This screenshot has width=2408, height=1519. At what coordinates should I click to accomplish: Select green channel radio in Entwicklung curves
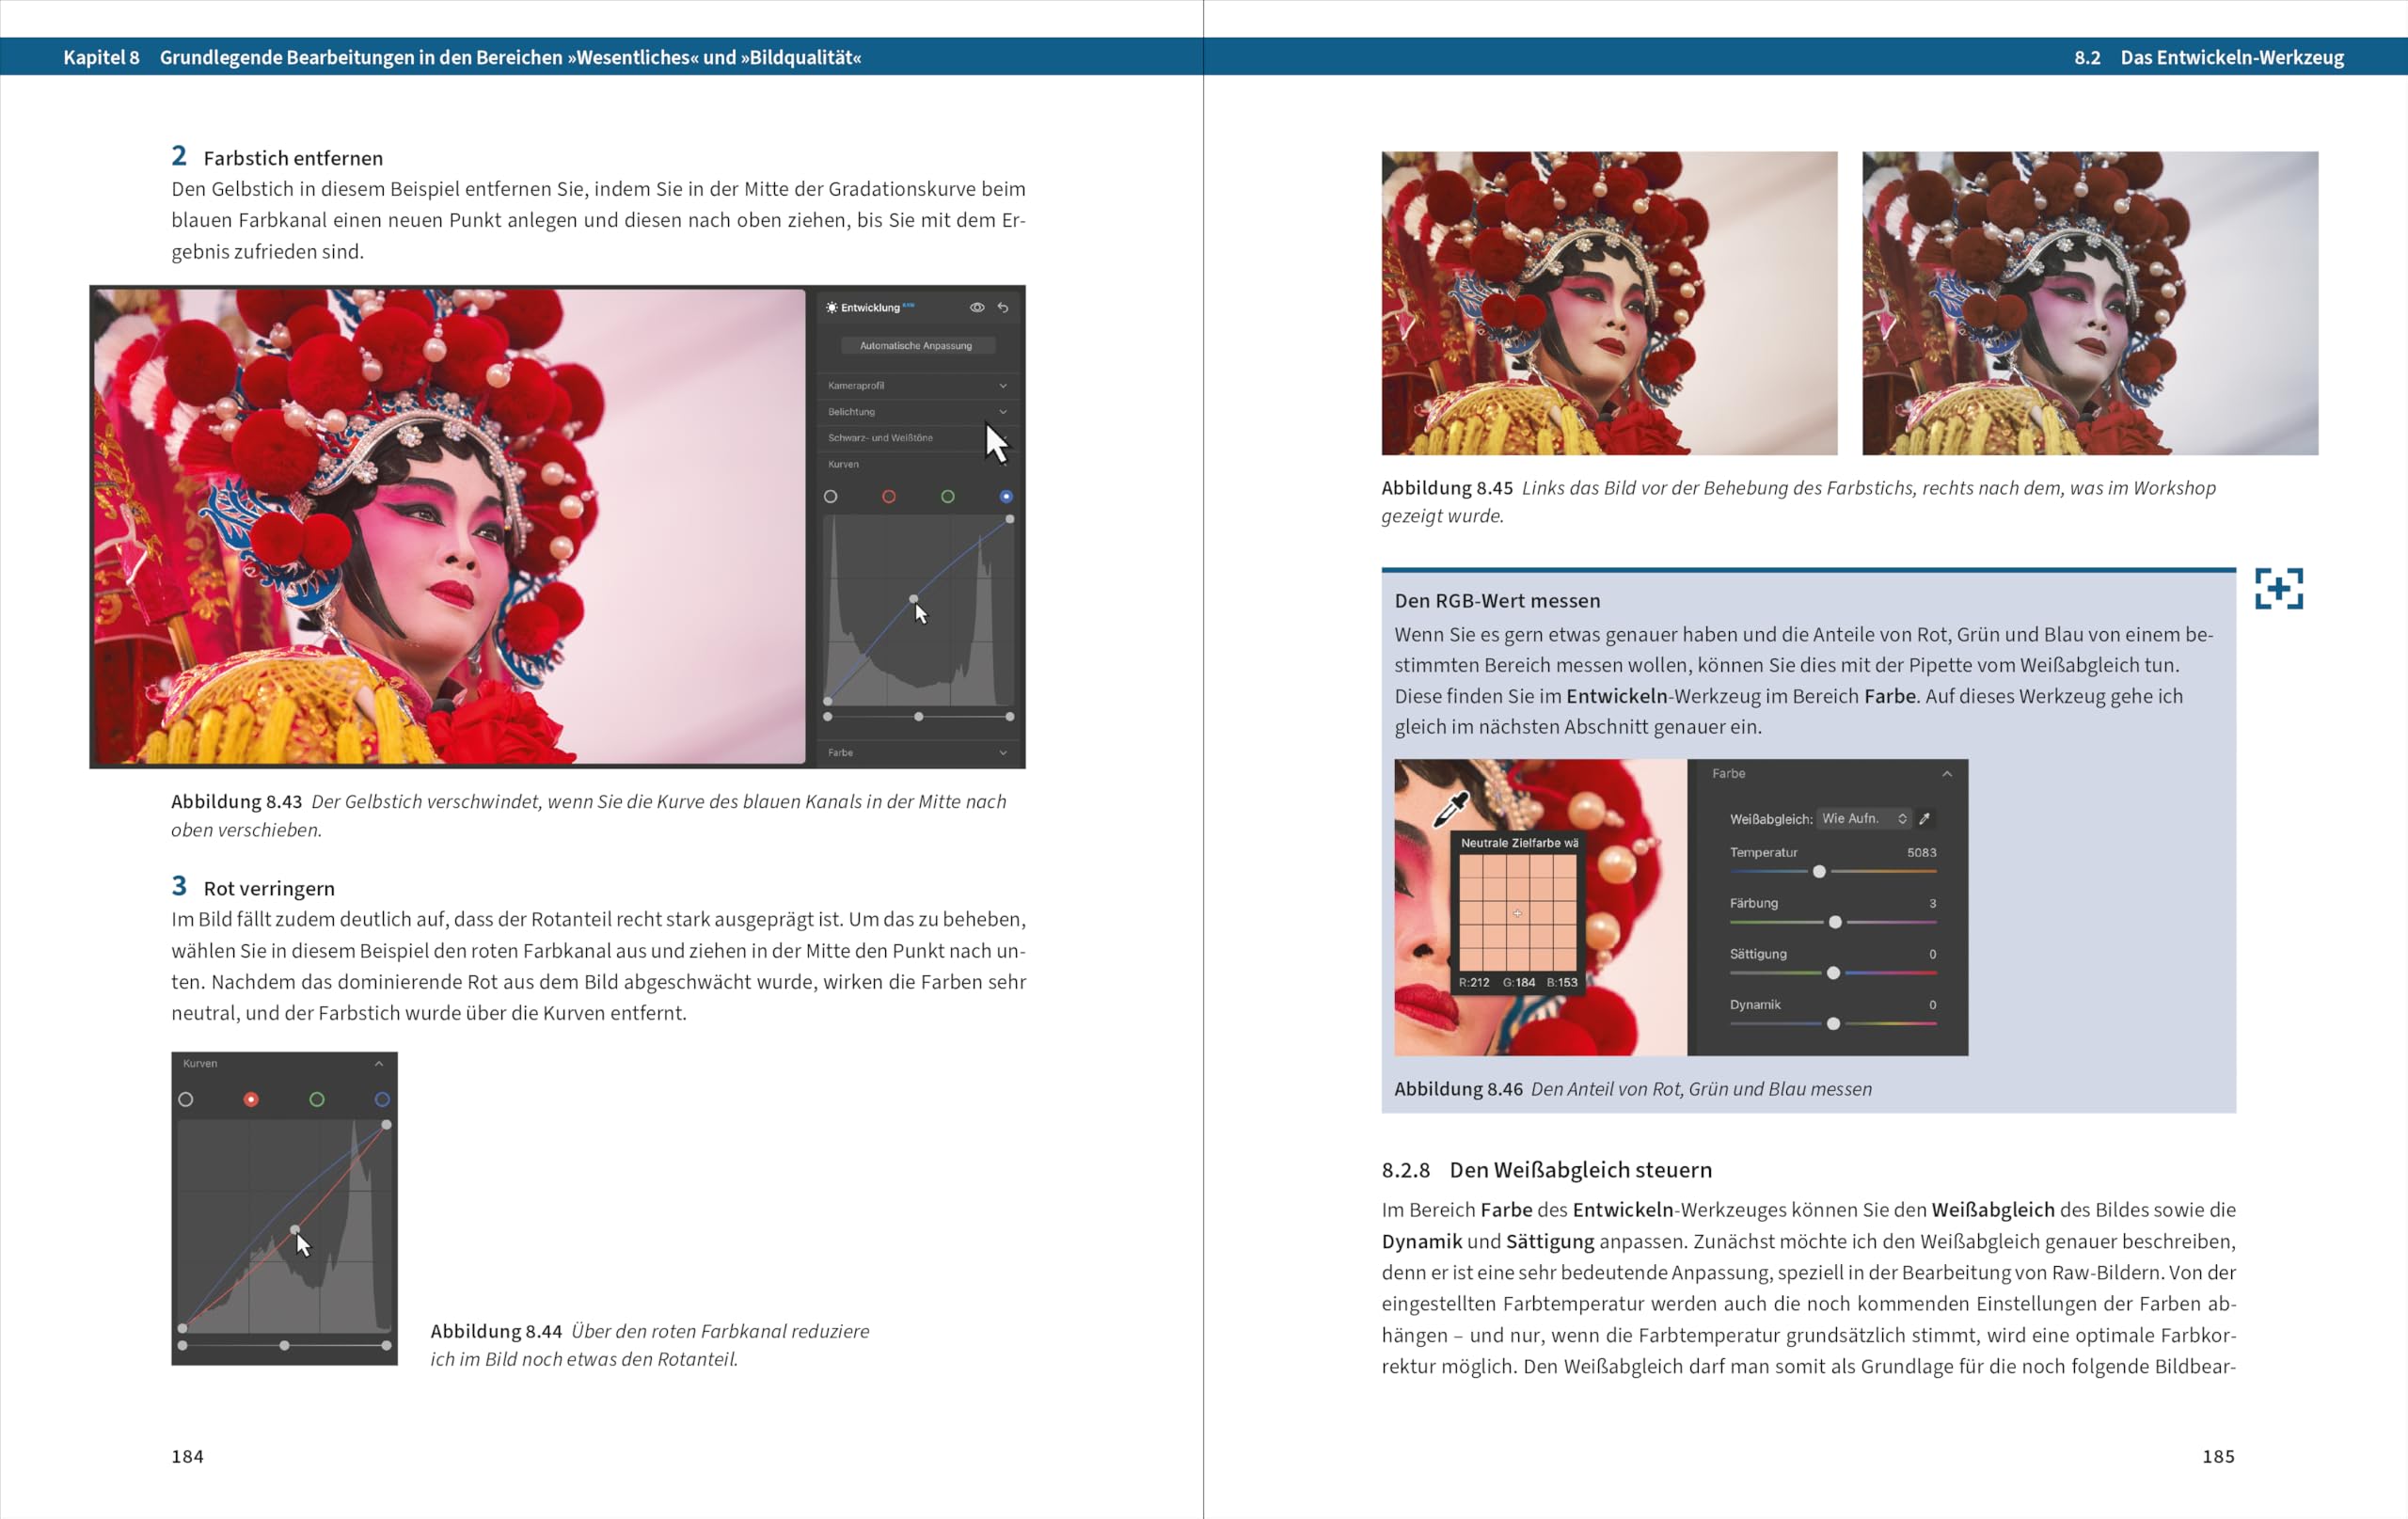pyautogui.click(x=947, y=496)
